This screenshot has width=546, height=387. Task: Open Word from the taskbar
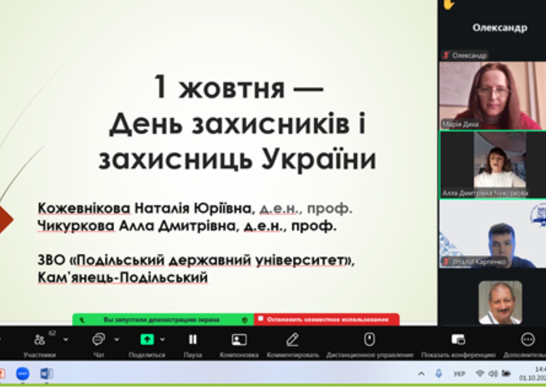[46, 374]
